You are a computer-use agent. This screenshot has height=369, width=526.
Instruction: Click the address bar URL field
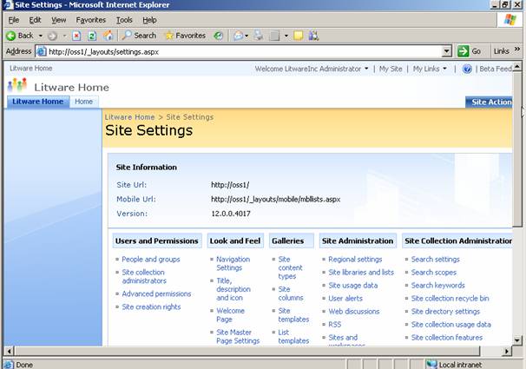tap(245, 52)
